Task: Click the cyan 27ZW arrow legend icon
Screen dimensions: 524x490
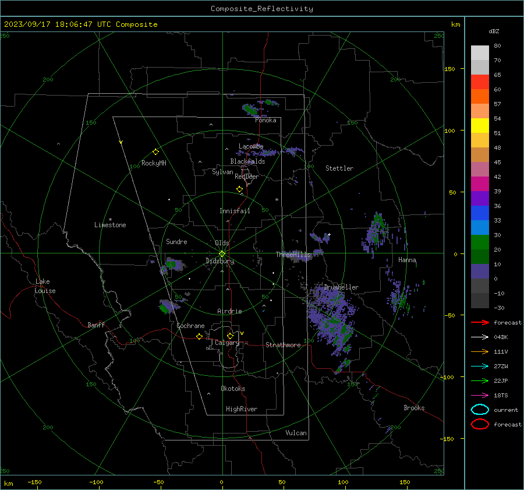Action: (480, 366)
